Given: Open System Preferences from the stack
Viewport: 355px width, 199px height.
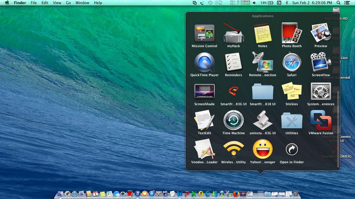Looking at the screenshot, I should (321, 91).
